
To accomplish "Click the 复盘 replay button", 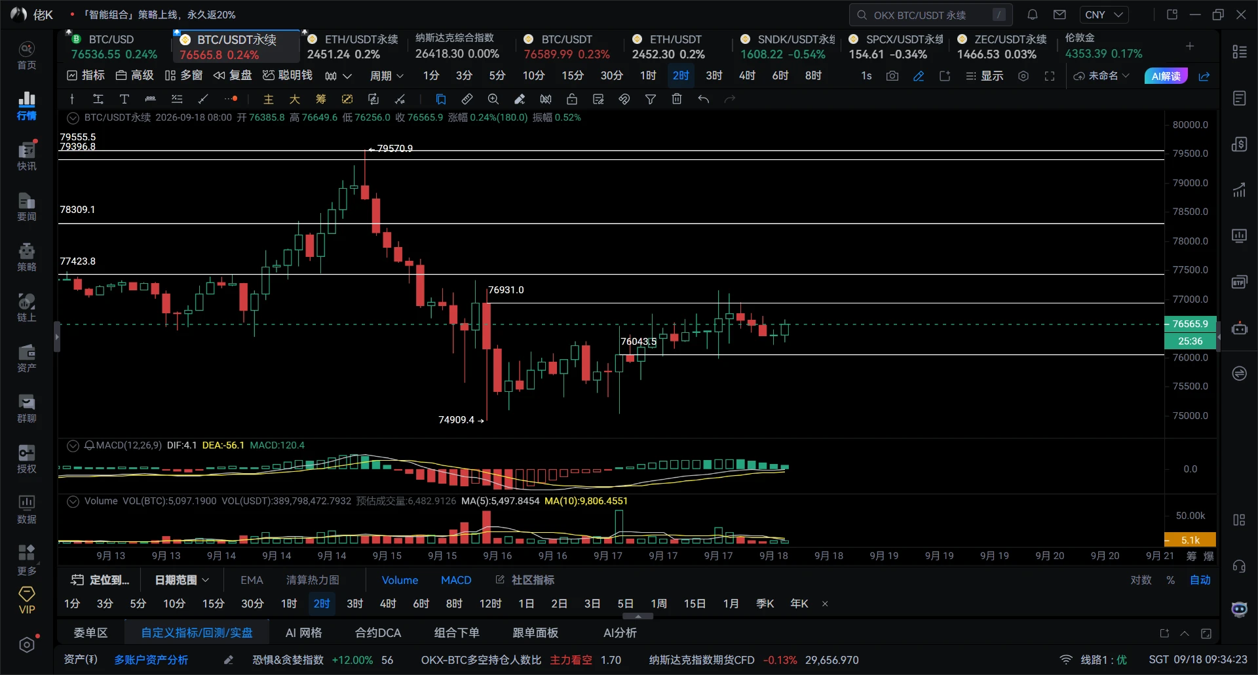I will click(x=233, y=76).
